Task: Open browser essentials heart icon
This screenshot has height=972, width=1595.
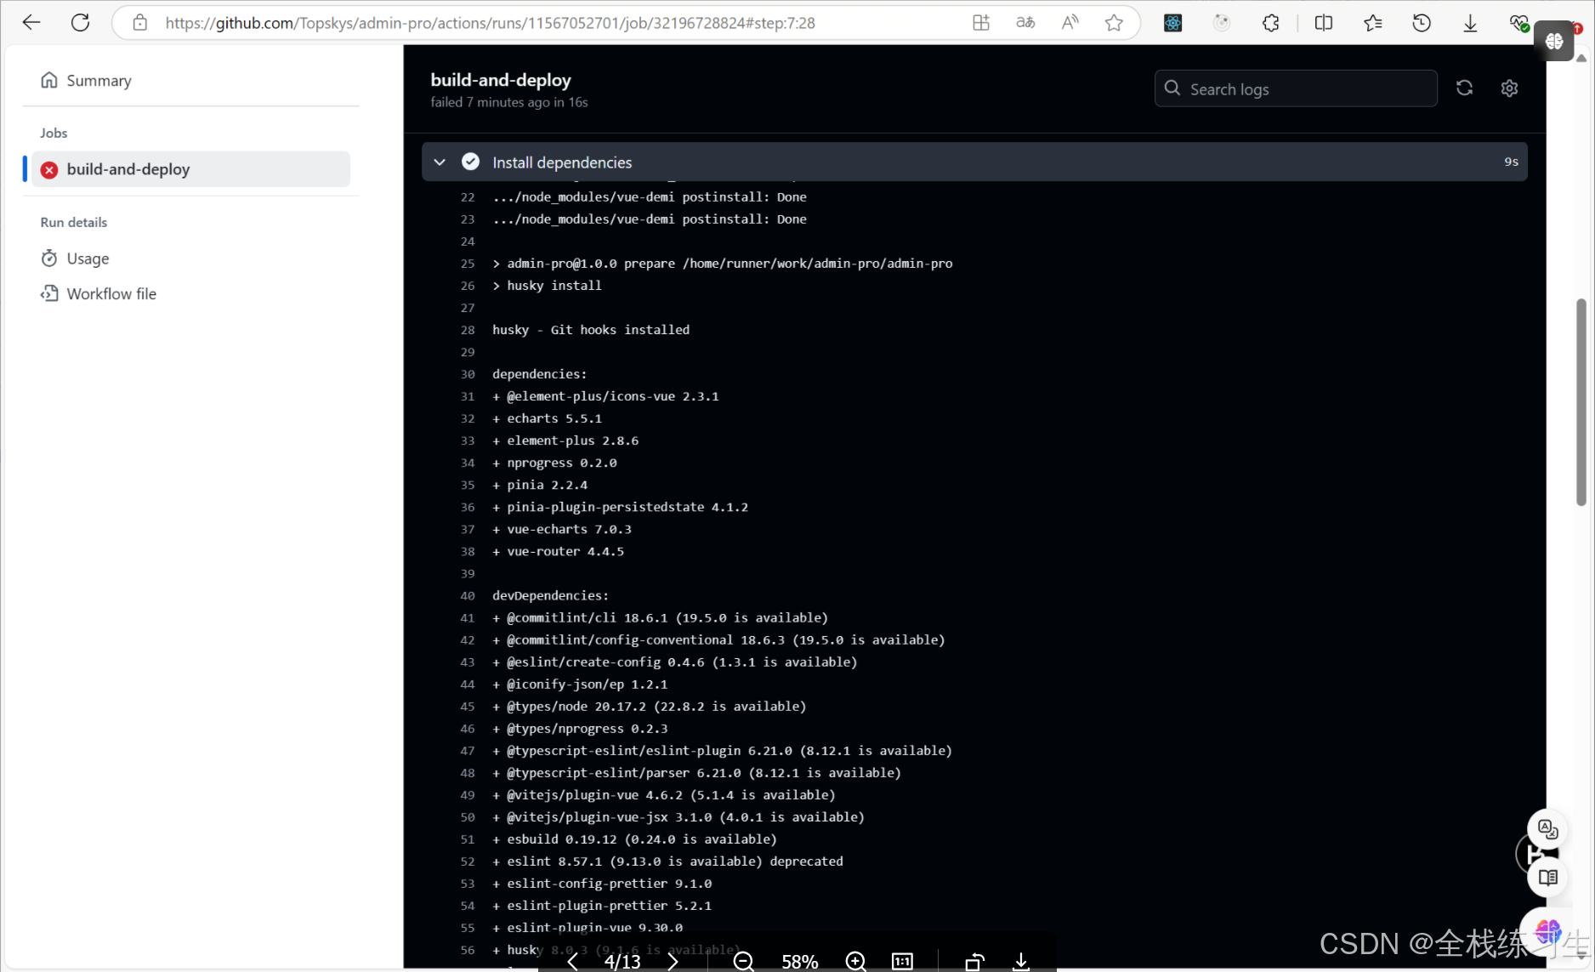Action: click(x=1518, y=23)
